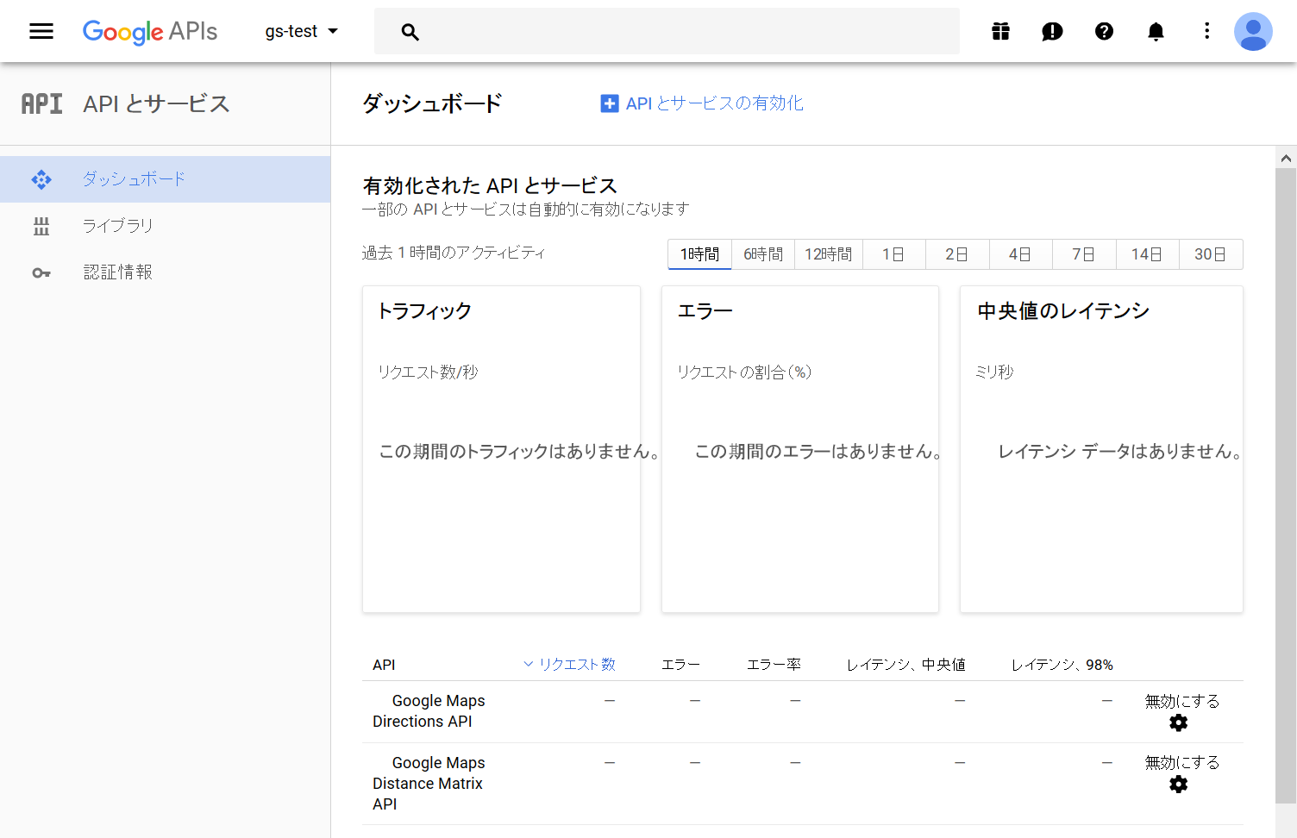Select ダッシュボード in the sidebar
Screen dimensions: 1297x838
click(x=166, y=179)
